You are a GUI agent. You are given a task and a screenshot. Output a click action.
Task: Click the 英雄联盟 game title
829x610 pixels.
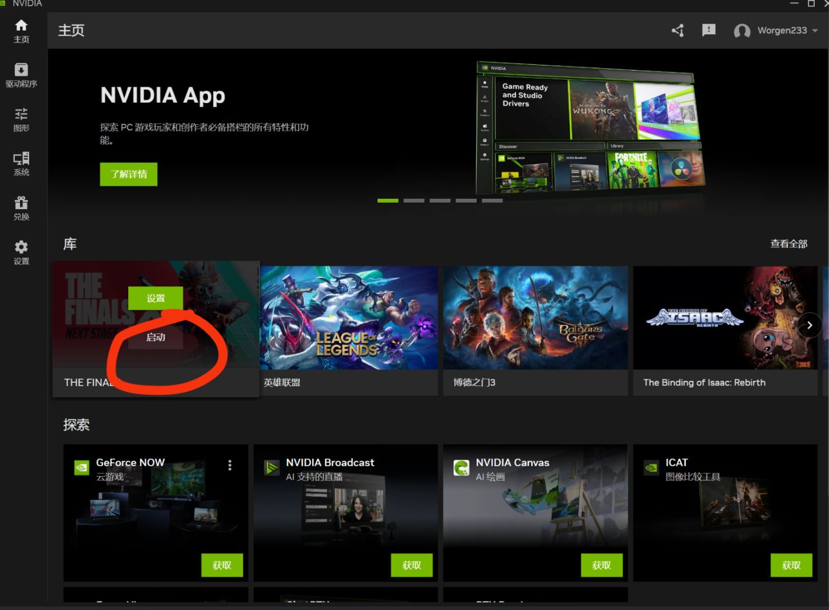(282, 383)
